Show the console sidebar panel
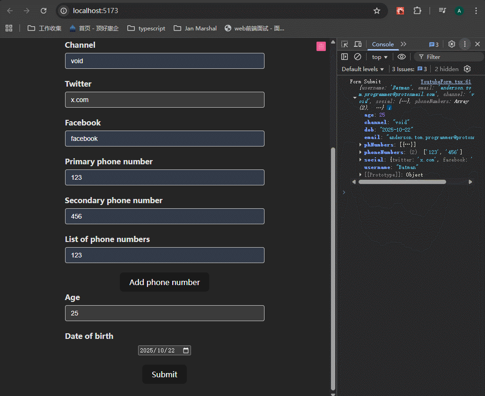 (345, 57)
